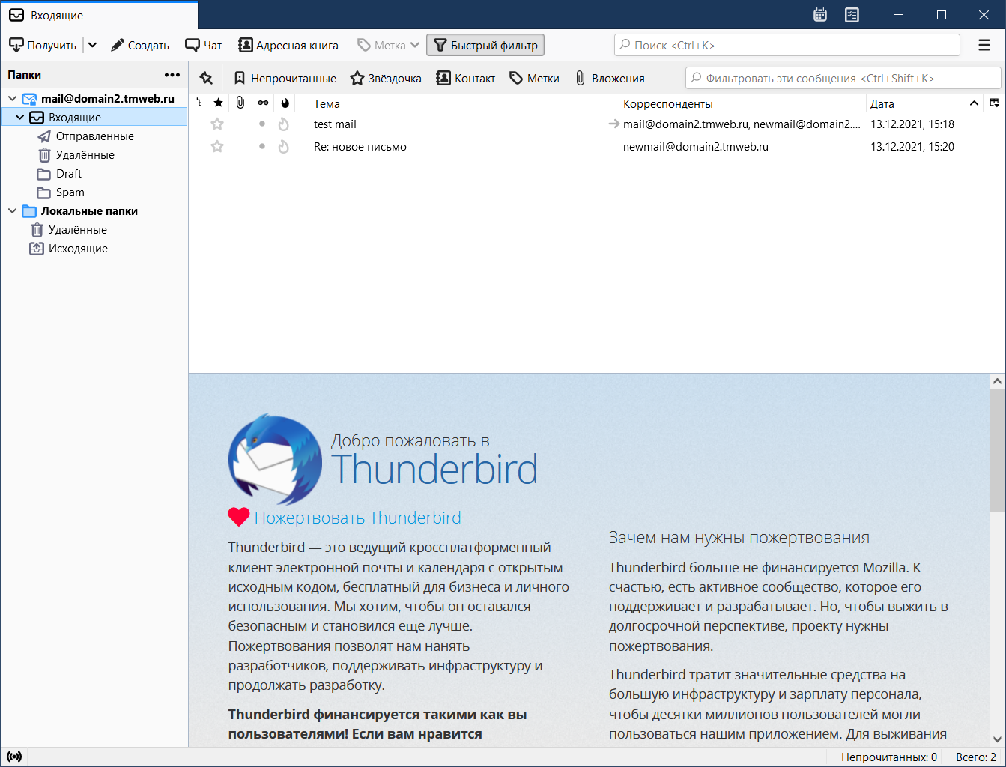This screenshot has width=1006, height=767.
Task: Click the online status icon in status bar
Action: click(14, 757)
